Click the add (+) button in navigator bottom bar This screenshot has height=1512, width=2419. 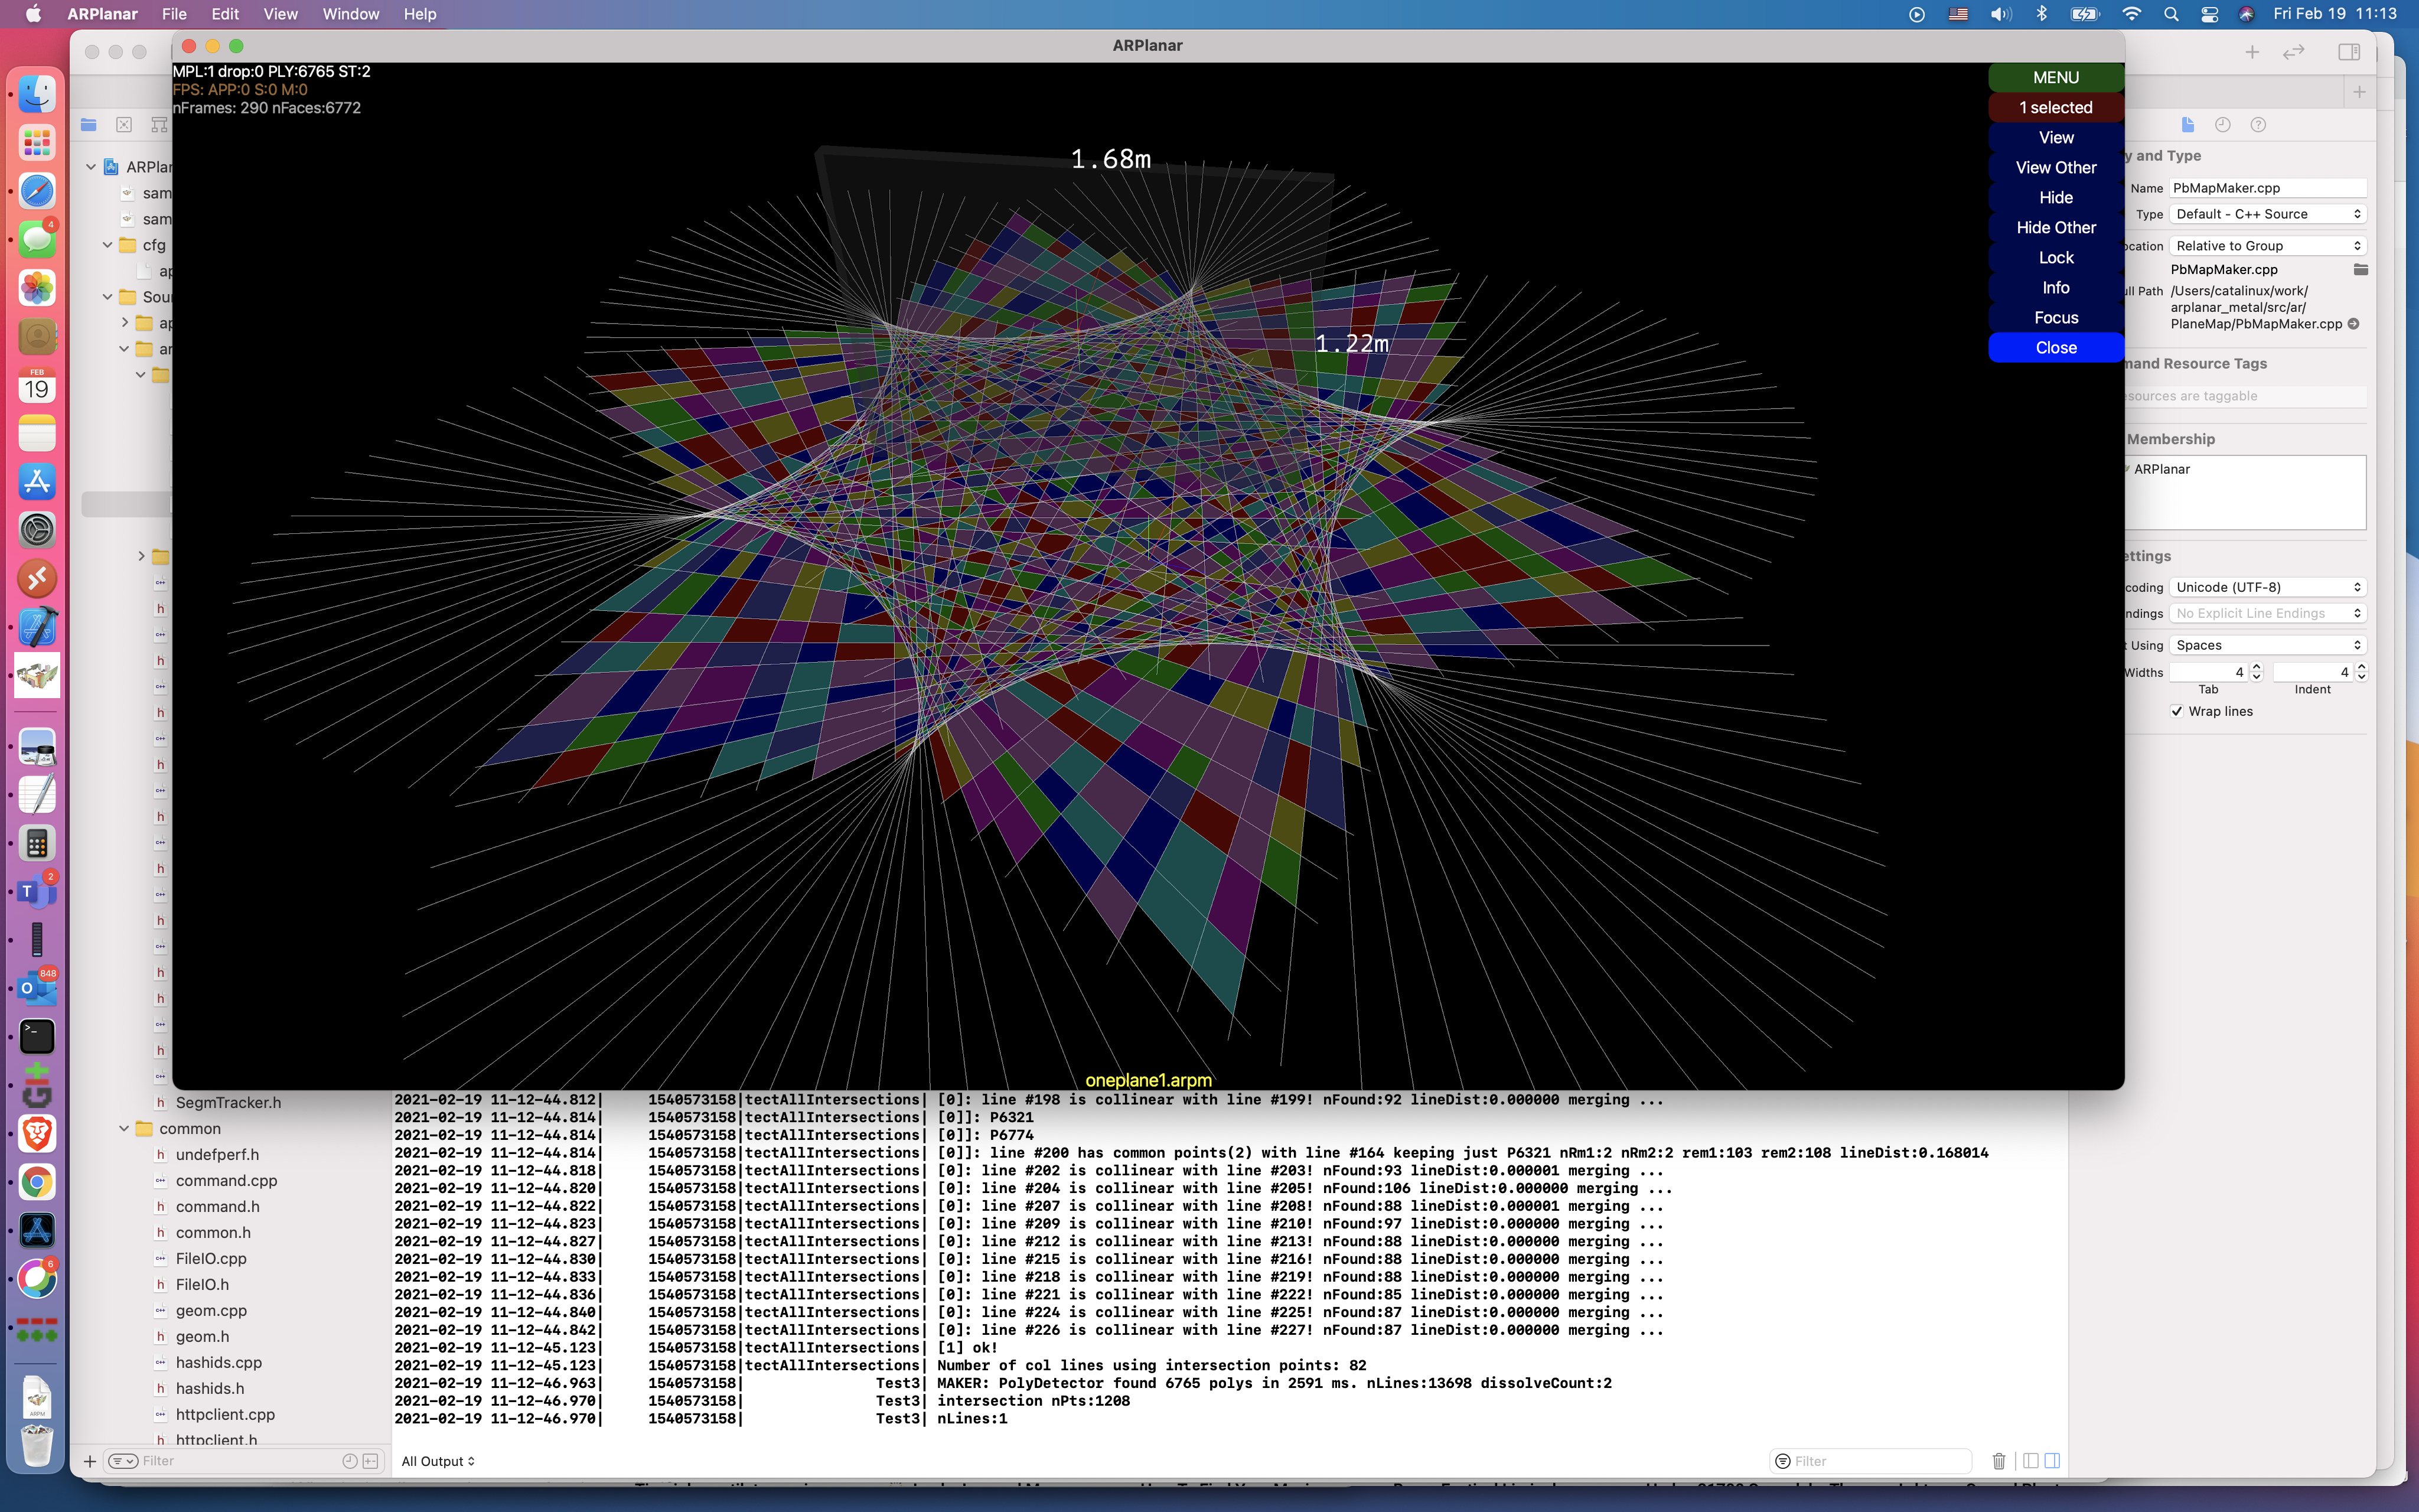pyautogui.click(x=89, y=1461)
